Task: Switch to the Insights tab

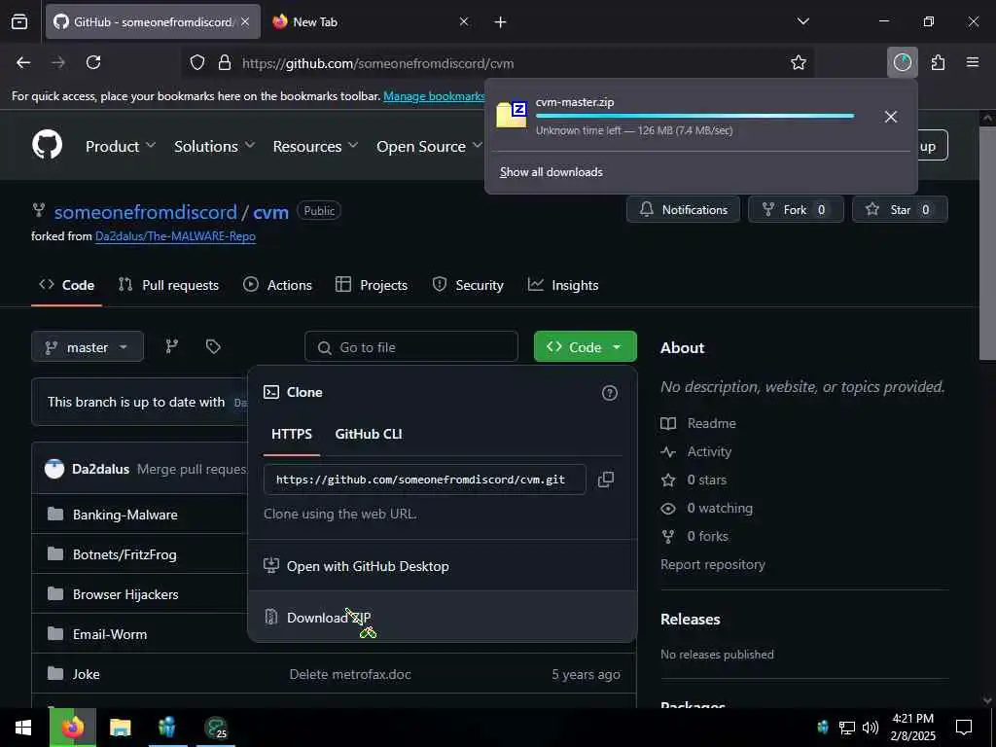Action: pos(563,285)
